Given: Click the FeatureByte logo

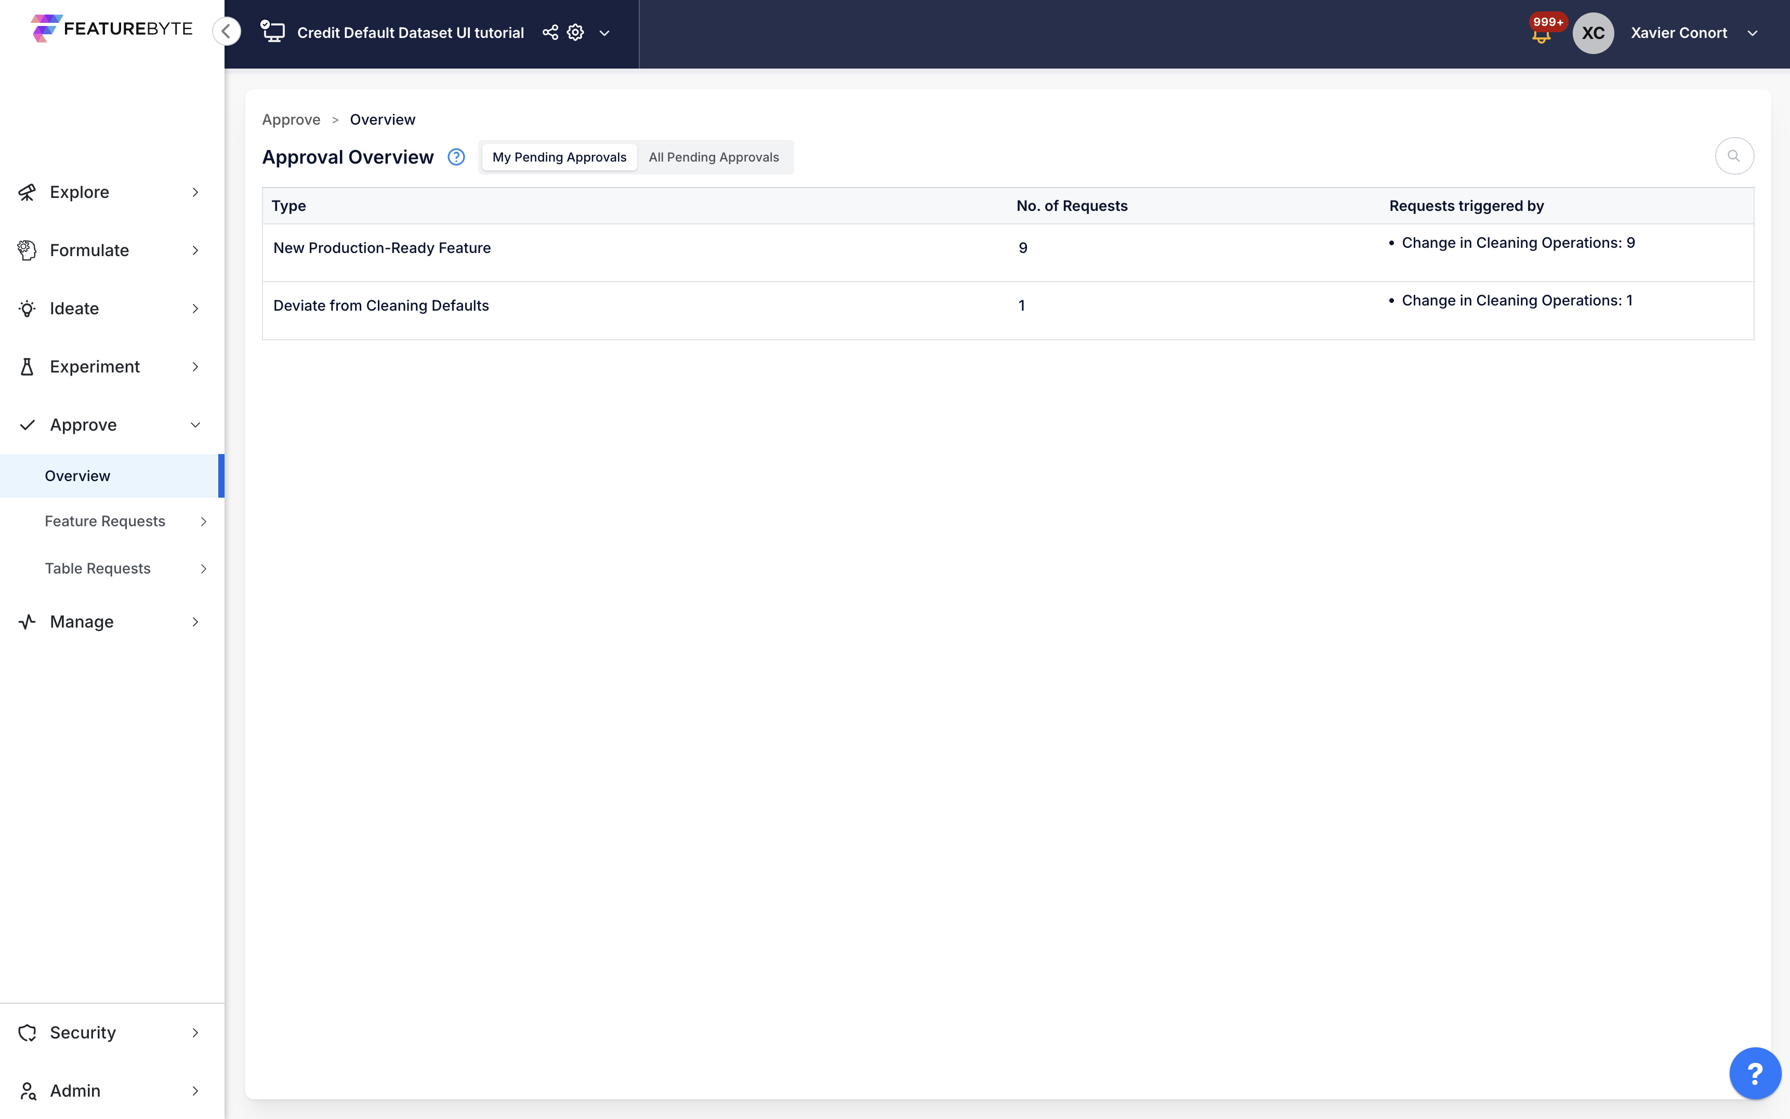Looking at the screenshot, I should (x=112, y=29).
